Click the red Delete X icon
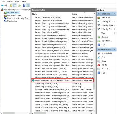 99,65
